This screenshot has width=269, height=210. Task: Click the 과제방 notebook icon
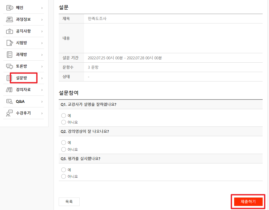click(x=9, y=55)
